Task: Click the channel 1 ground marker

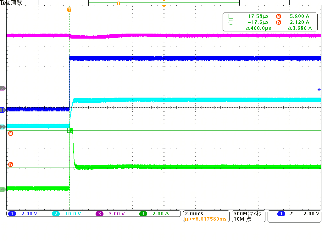Action: [x=3, y=110]
